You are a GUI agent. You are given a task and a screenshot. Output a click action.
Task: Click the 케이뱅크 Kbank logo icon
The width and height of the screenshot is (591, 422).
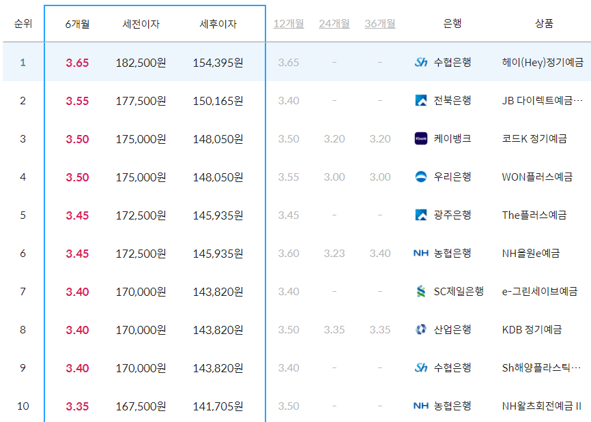pos(420,138)
